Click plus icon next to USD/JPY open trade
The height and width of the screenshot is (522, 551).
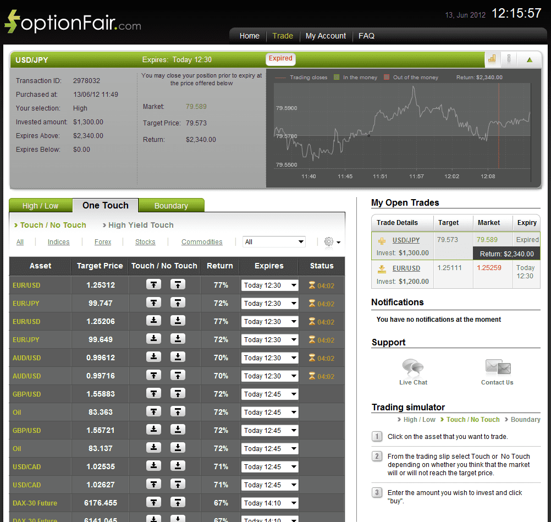click(382, 241)
